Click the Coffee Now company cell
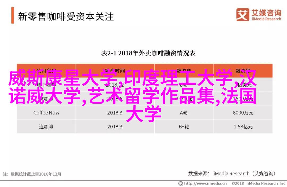The height and width of the screenshot is (187, 287). [x=46, y=113]
